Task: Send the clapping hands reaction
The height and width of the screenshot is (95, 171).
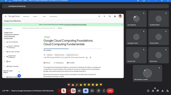Action: click(x=81, y=85)
